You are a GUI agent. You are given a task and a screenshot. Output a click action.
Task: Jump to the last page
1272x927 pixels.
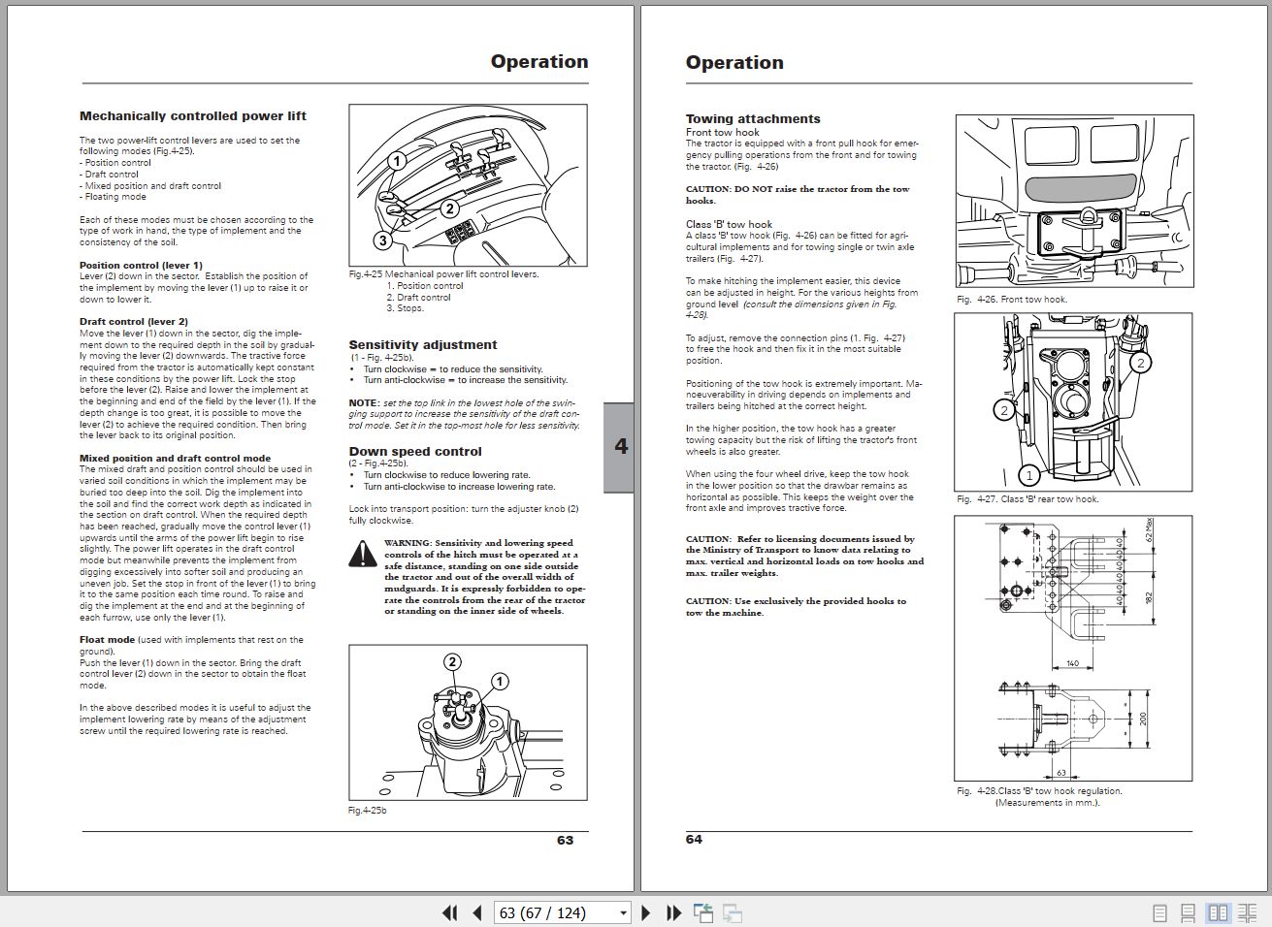point(673,912)
